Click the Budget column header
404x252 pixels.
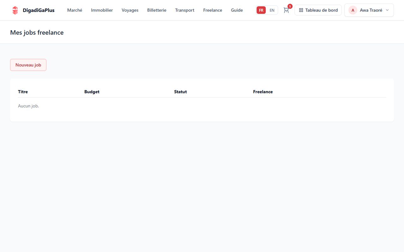pyautogui.click(x=92, y=92)
